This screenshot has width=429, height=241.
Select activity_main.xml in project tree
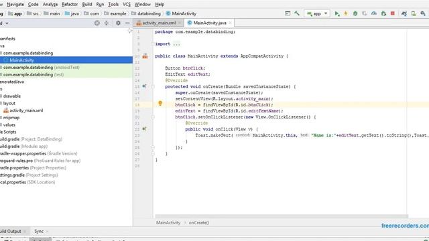[23, 110]
